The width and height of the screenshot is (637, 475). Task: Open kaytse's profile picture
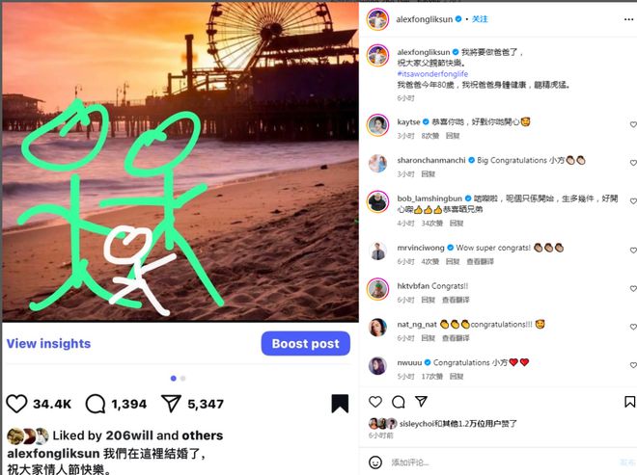point(377,125)
